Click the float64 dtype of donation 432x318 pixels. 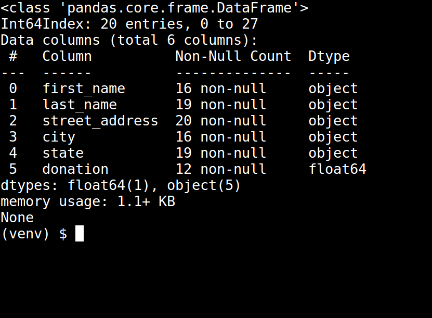click(x=337, y=169)
